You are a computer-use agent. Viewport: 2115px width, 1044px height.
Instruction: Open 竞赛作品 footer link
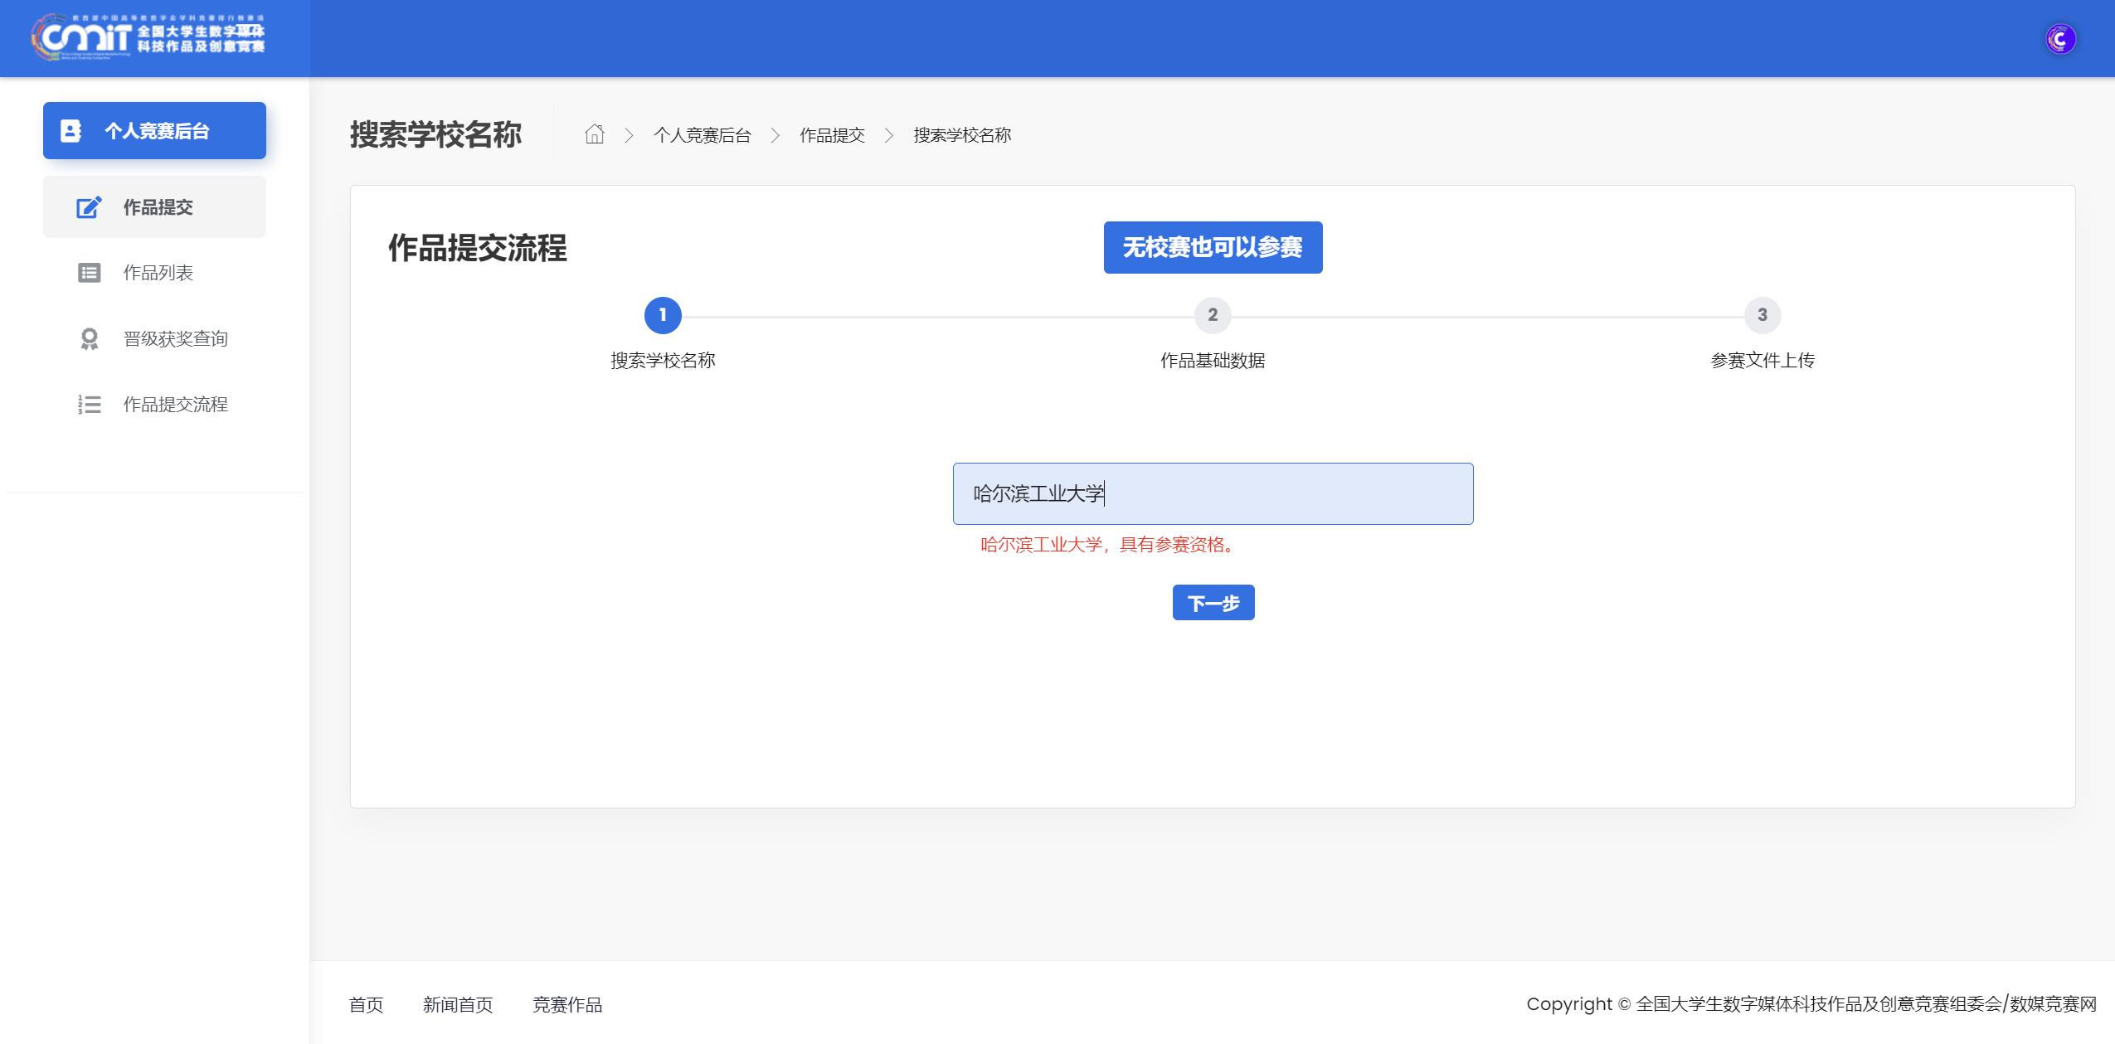click(567, 1005)
